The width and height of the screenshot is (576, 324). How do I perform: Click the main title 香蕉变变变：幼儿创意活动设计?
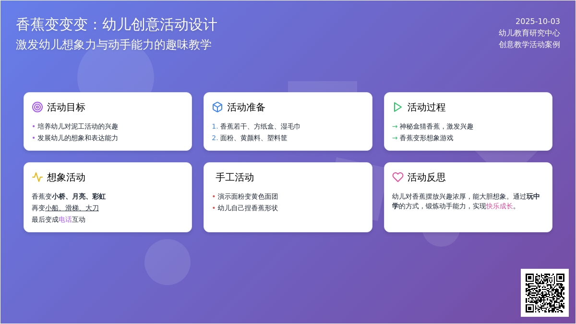[117, 24]
